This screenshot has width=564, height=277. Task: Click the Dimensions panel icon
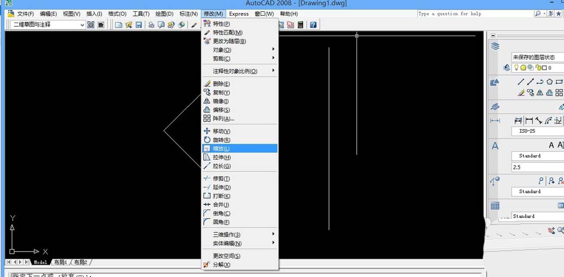(495, 121)
